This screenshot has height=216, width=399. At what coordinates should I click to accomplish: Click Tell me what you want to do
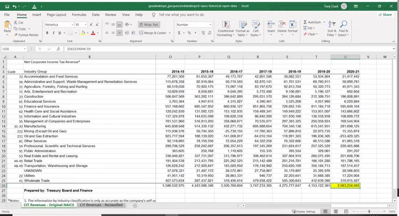(181, 15)
